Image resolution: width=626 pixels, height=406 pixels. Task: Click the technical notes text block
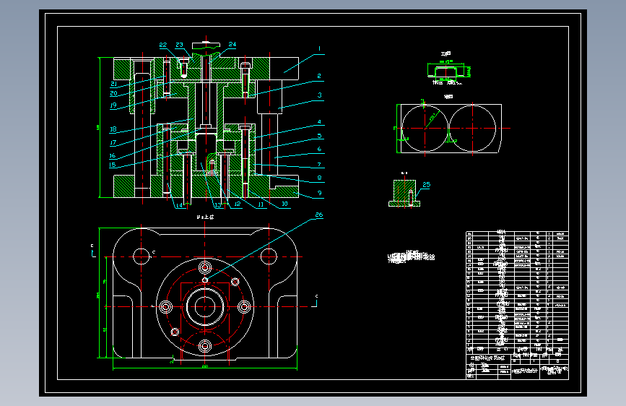click(x=412, y=257)
